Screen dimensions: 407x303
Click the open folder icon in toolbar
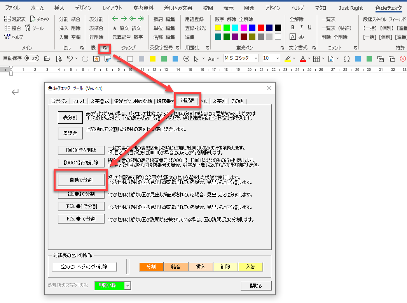pyautogui.click(x=47, y=58)
